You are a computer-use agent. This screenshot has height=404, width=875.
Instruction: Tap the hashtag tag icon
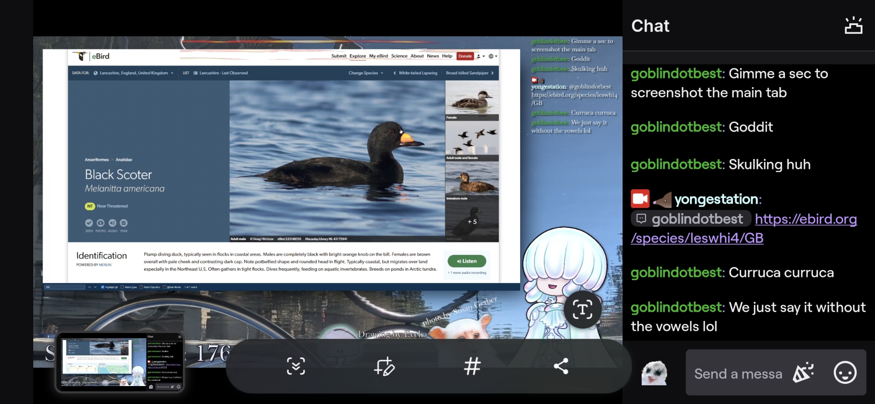[472, 366]
